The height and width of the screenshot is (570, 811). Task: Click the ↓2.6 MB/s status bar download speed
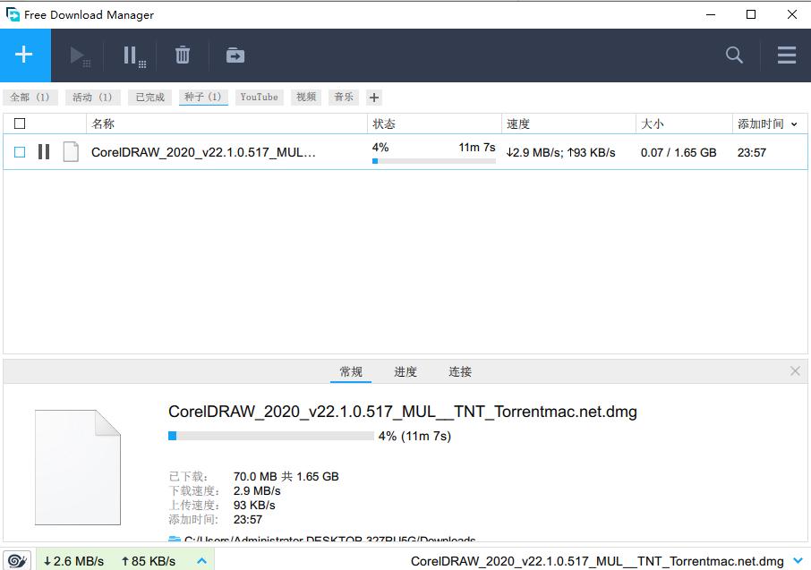point(73,561)
